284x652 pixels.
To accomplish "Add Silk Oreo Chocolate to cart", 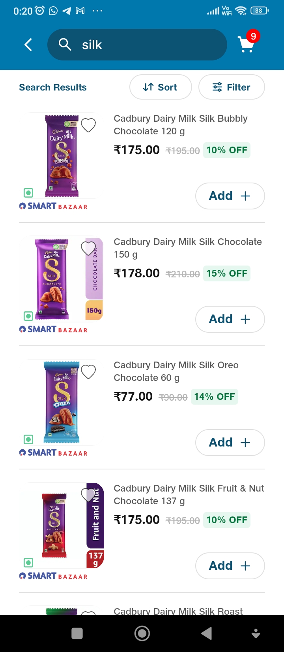I will click(230, 442).
